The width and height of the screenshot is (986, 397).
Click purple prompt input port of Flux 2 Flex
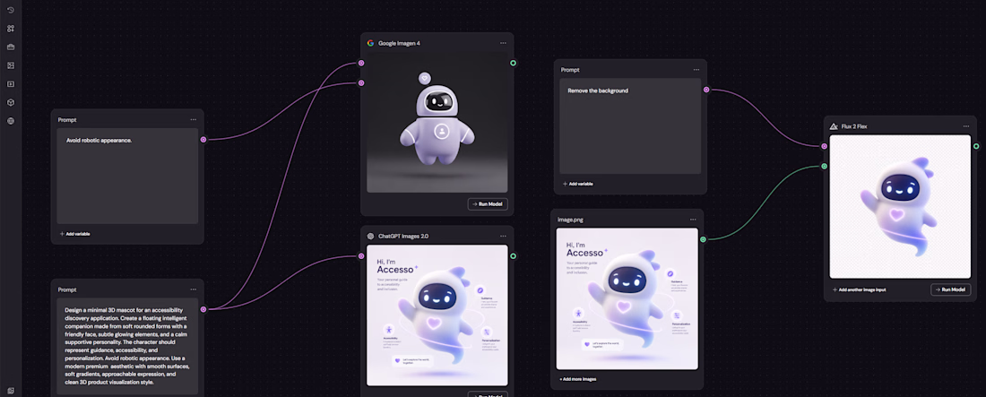[x=824, y=146]
